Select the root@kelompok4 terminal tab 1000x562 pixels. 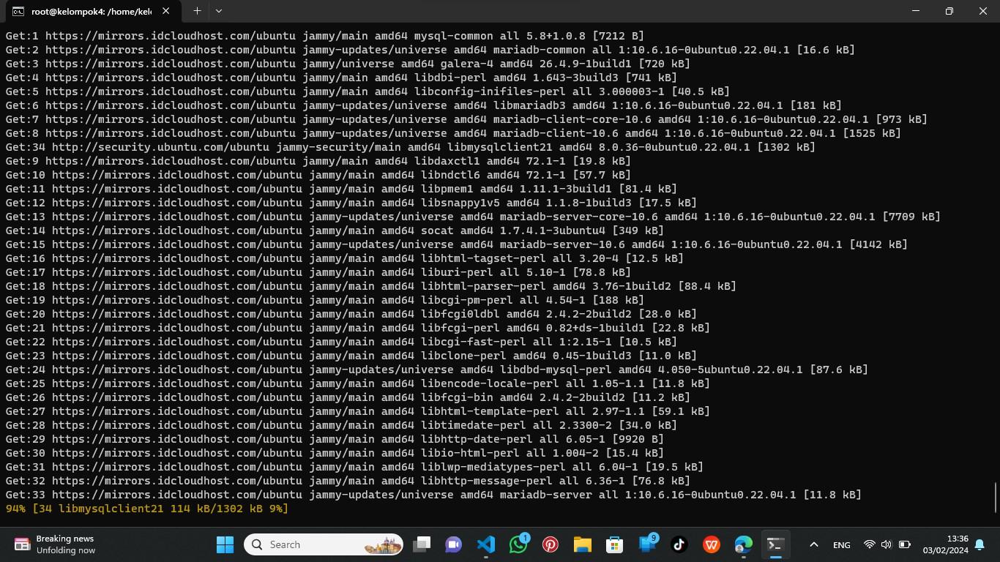click(91, 11)
